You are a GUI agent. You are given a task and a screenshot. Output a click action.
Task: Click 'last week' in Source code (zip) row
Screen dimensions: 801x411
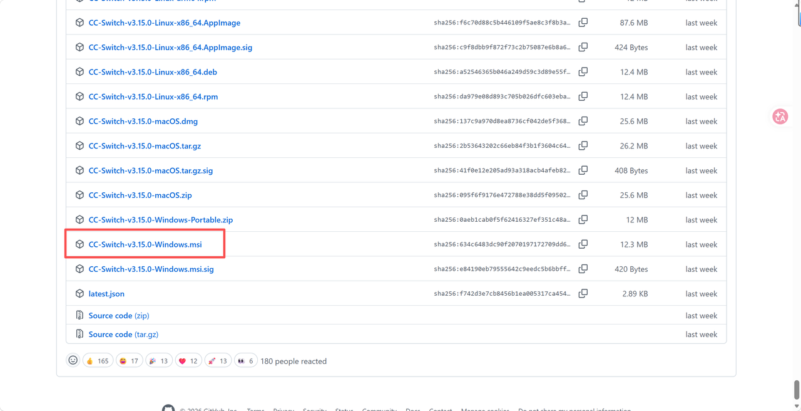pyautogui.click(x=702, y=316)
